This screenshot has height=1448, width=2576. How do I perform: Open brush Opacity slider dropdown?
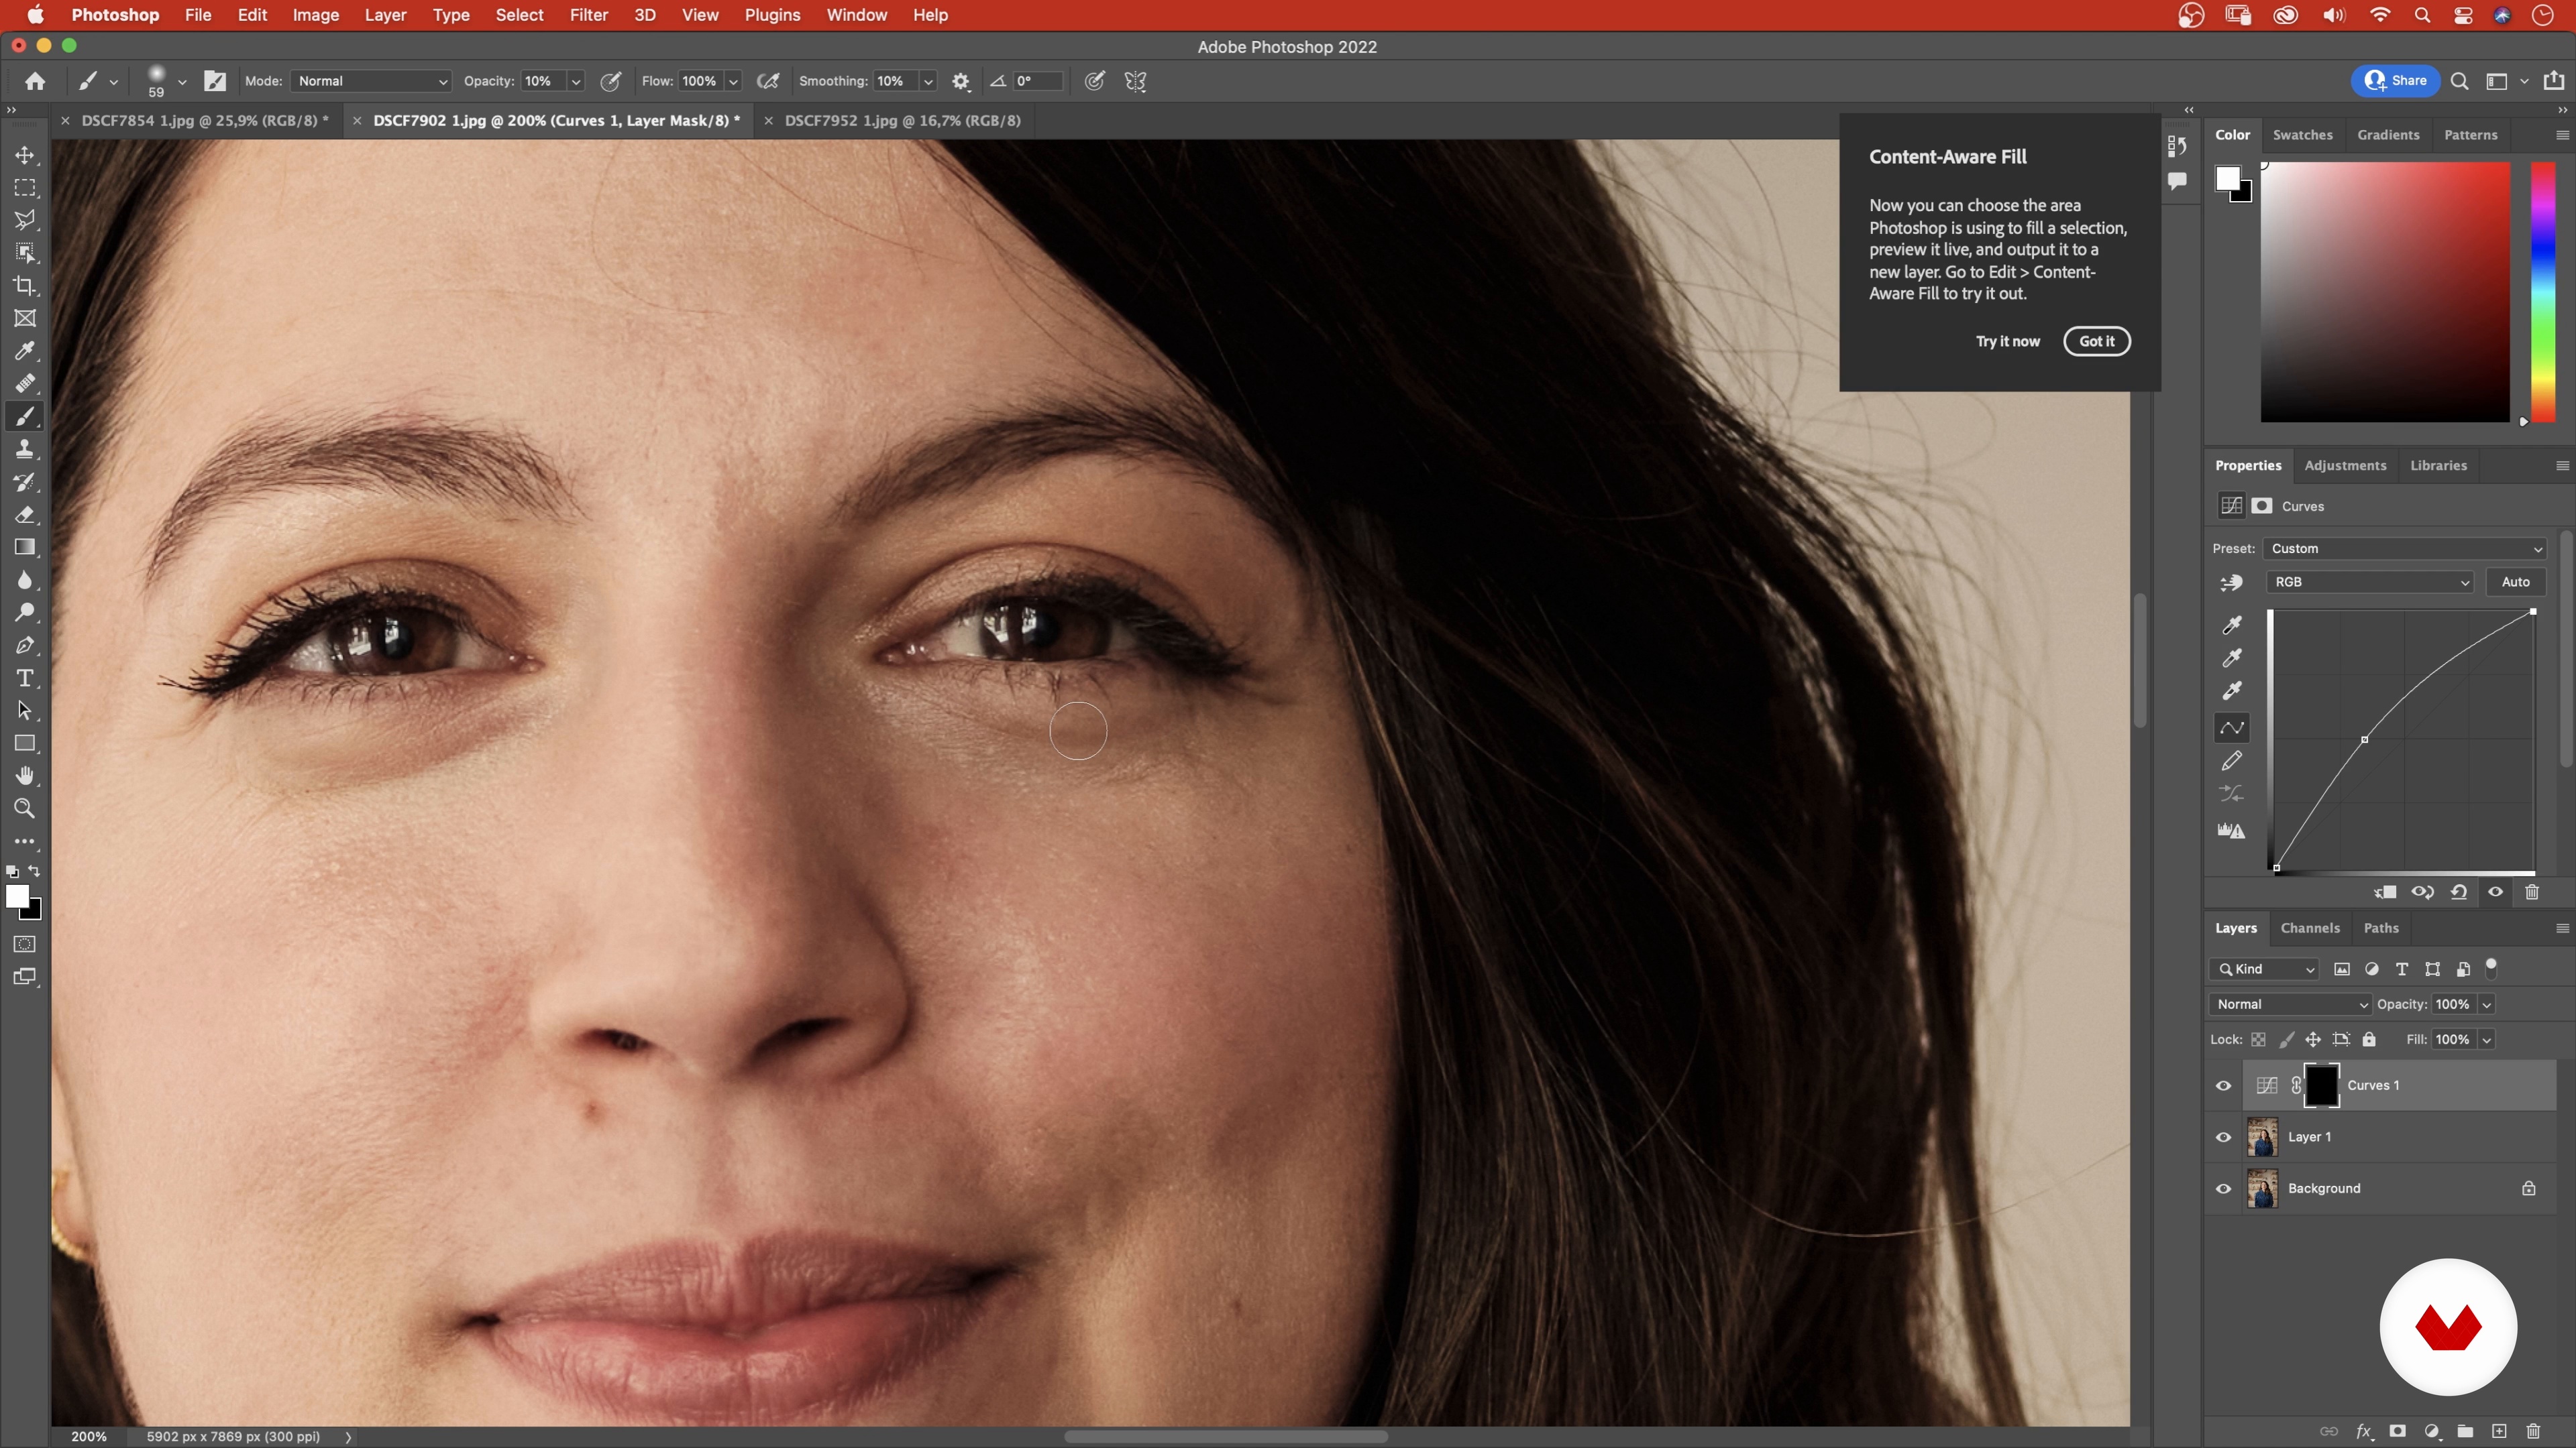point(576,81)
